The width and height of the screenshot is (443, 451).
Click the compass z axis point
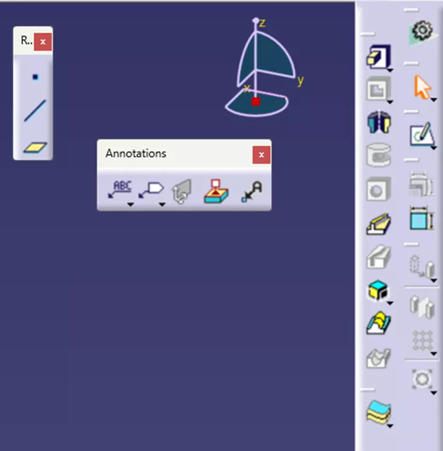click(x=256, y=21)
